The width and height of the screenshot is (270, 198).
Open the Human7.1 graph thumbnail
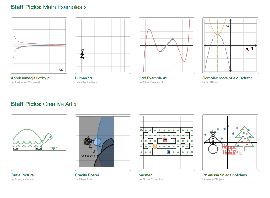(103, 46)
